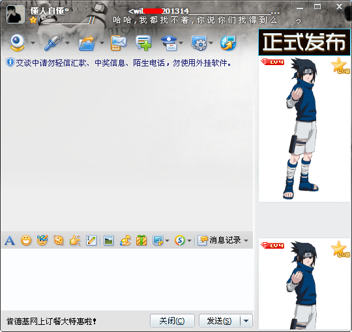The height and width of the screenshot is (332, 352).
Task: Open the 肯德基网上订餐大特惠啦 ad link
Action: point(51,321)
